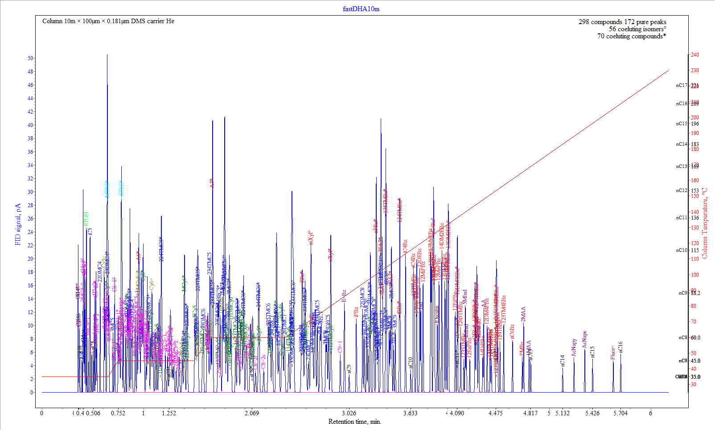Click the 2.069 retention time tick

(252, 413)
